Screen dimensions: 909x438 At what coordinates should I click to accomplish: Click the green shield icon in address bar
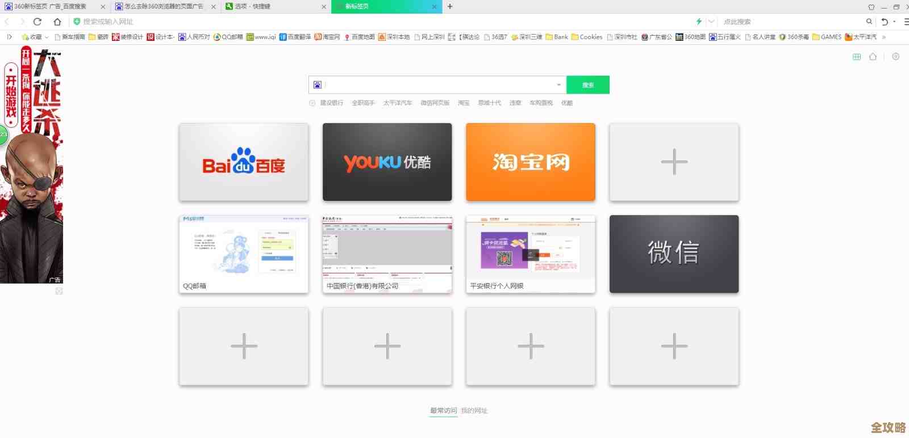point(77,22)
